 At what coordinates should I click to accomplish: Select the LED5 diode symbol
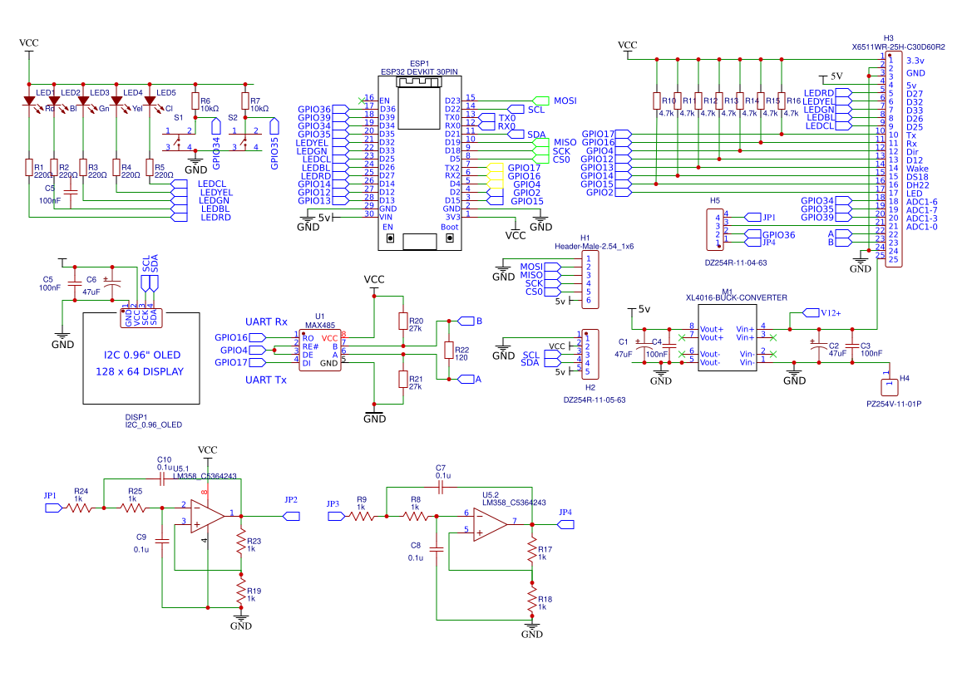[x=150, y=101]
